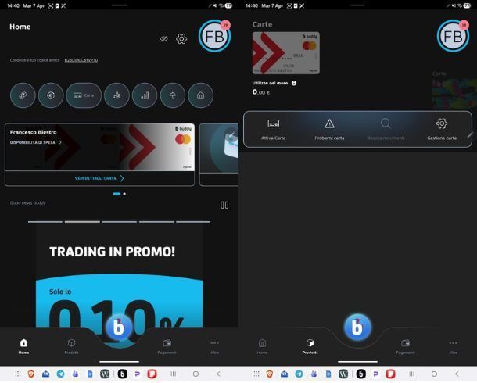477x383 pixels.
Task: Open Problemi carta warning icon
Action: 329,129
